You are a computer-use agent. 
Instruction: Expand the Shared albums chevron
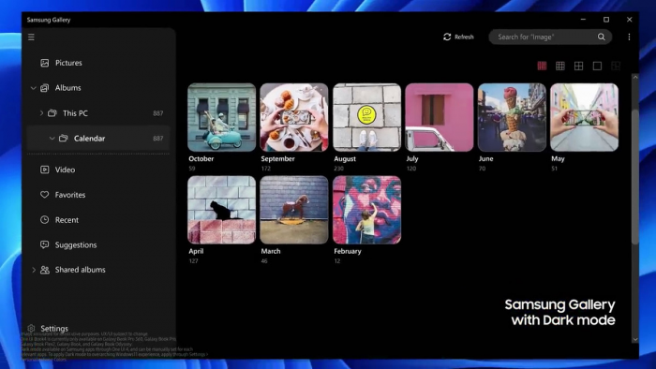pos(34,270)
